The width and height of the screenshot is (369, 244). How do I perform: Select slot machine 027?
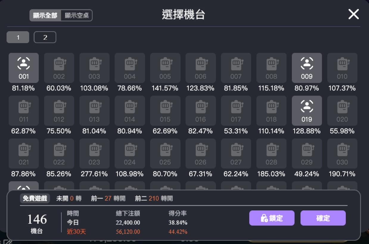236,153
